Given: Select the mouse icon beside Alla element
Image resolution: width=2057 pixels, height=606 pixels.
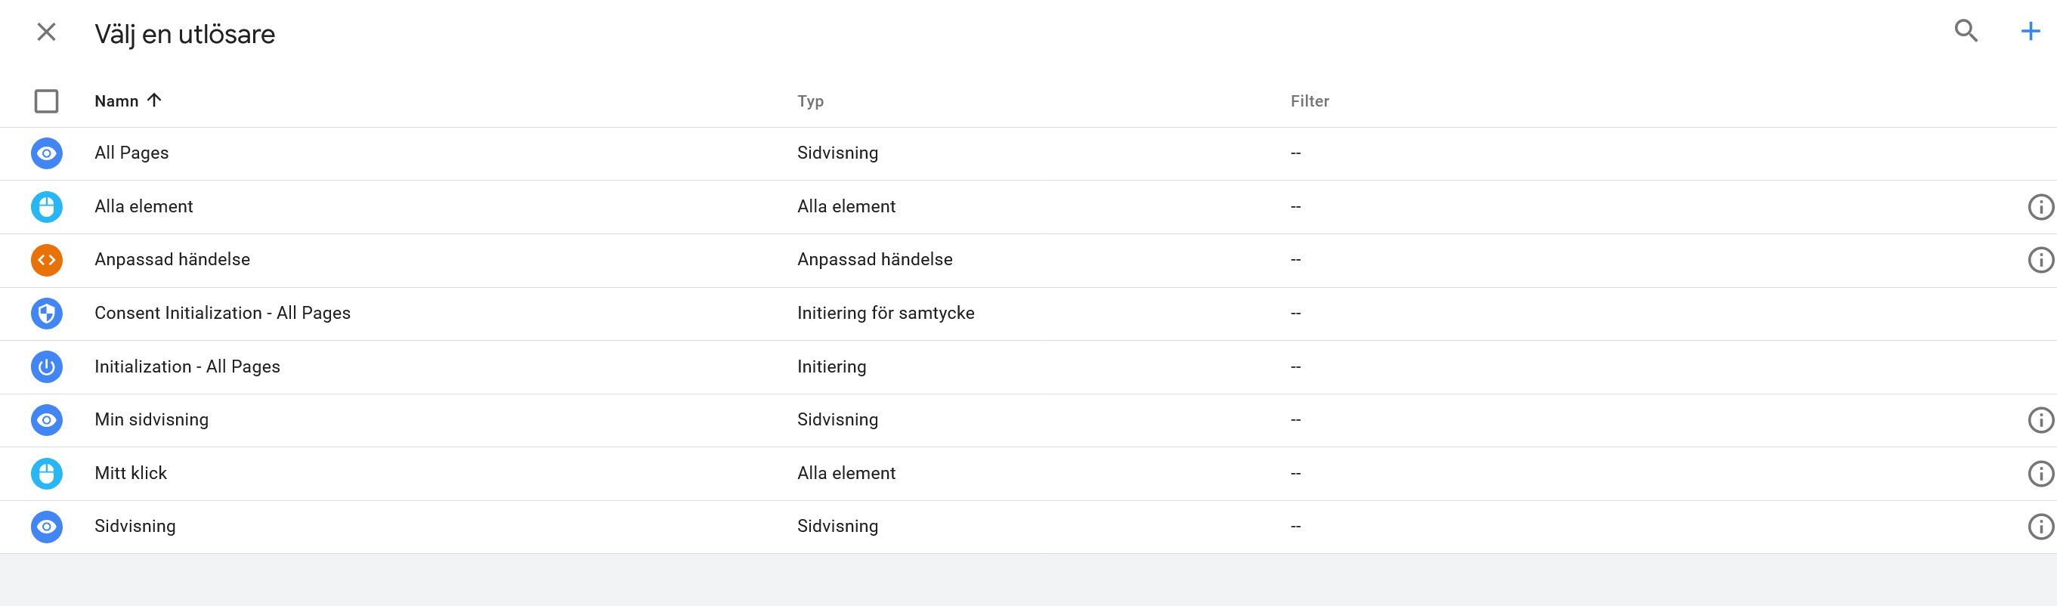Looking at the screenshot, I should click(x=46, y=206).
